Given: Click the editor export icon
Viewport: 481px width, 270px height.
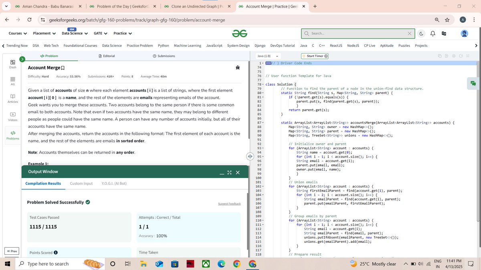Looking at the screenshot, I should pyautogui.click(x=447, y=56).
